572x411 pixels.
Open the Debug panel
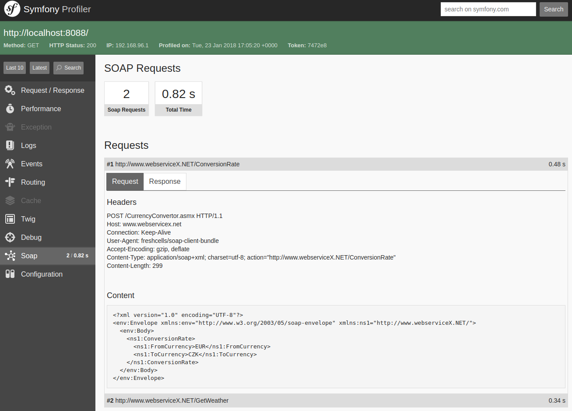point(48,237)
